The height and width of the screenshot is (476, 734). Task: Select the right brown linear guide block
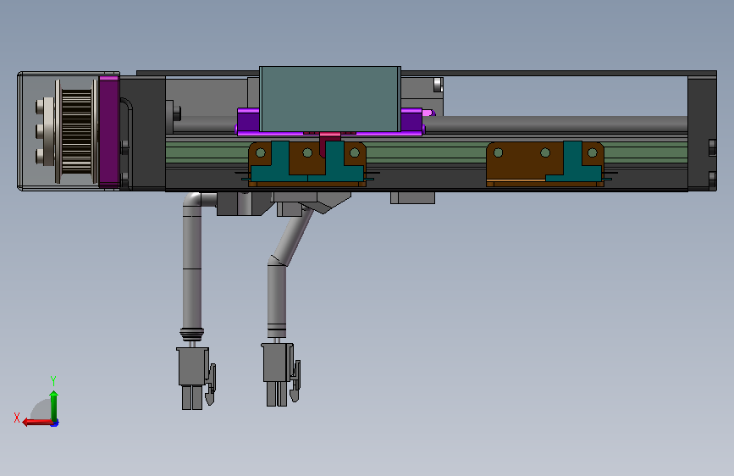click(x=545, y=164)
